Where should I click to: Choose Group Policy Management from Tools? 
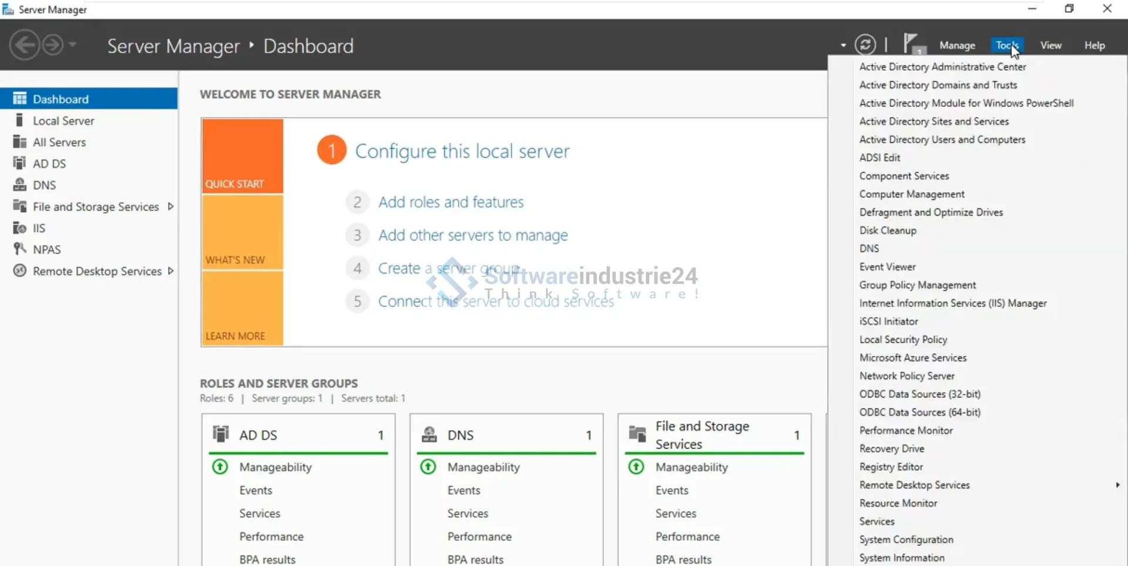[x=917, y=285]
